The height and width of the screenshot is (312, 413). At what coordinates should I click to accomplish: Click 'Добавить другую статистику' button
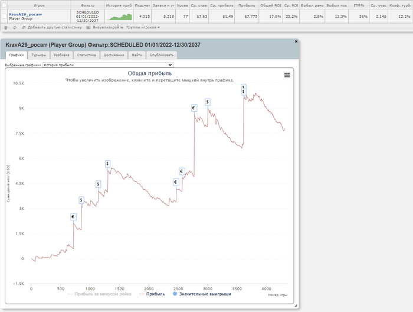tap(54, 27)
